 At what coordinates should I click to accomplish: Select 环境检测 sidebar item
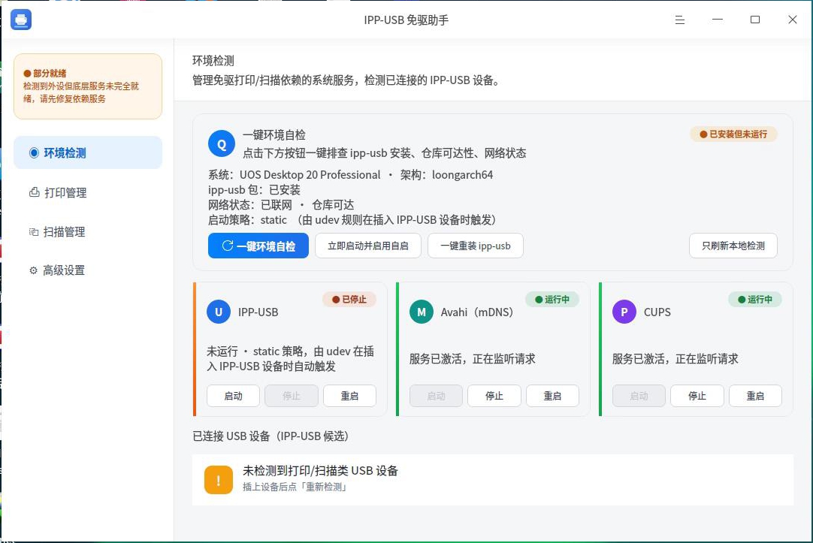(88, 153)
